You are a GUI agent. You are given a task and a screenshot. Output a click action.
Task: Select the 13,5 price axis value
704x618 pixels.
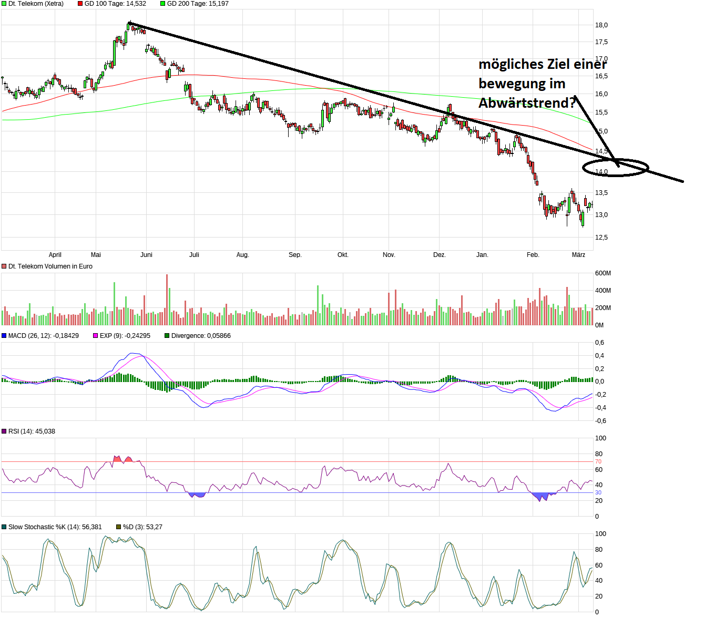(x=601, y=193)
